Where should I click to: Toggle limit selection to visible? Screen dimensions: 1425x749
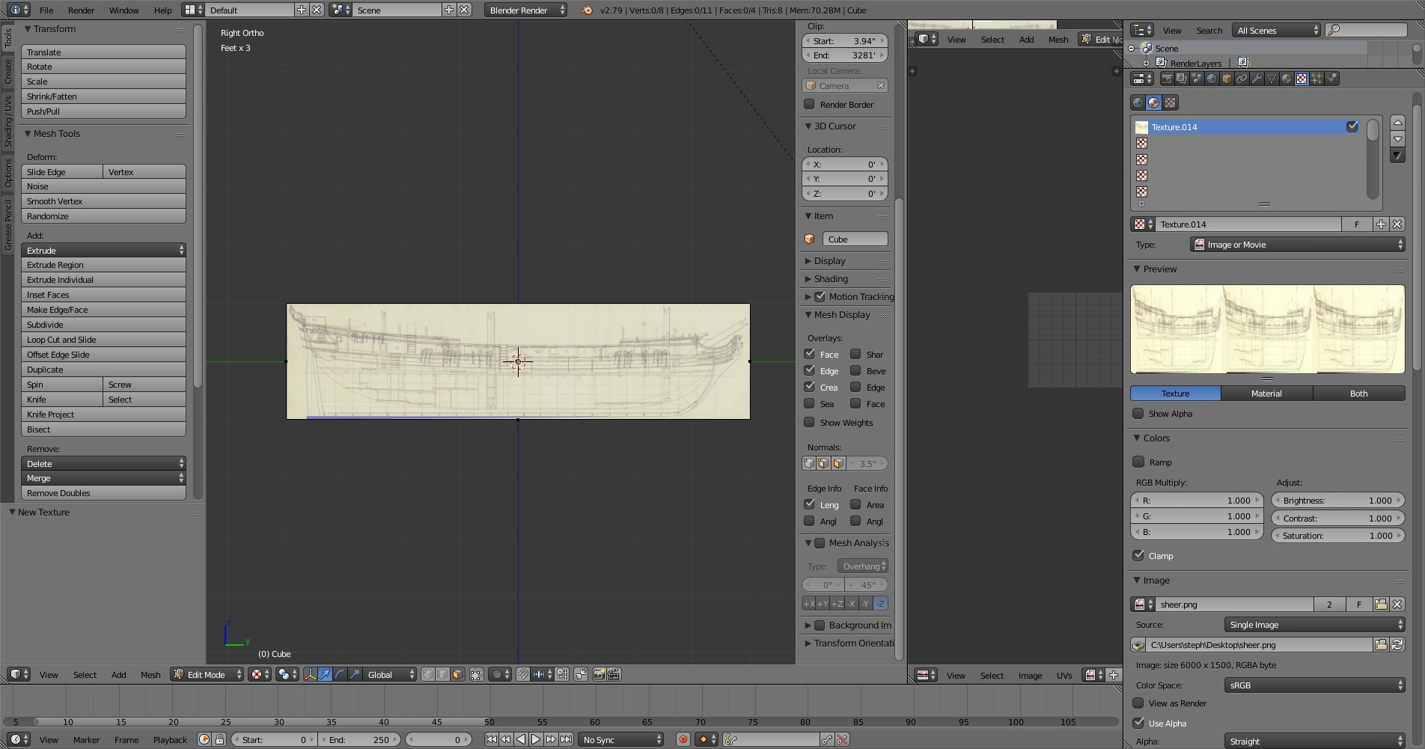pyautogui.click(x=477, y=674)
